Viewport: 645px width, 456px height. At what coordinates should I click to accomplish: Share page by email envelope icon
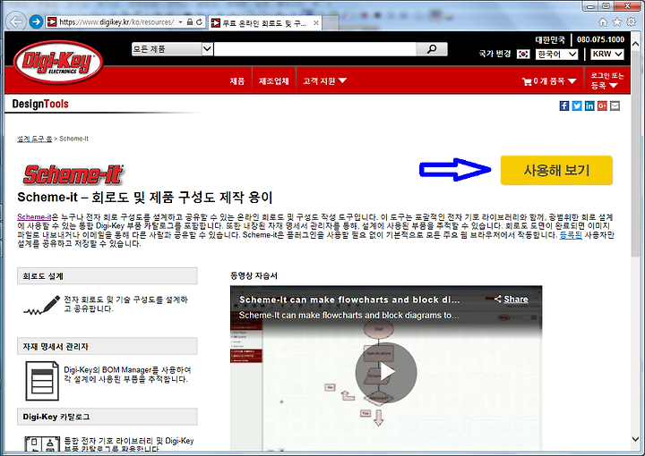[615, 106]
